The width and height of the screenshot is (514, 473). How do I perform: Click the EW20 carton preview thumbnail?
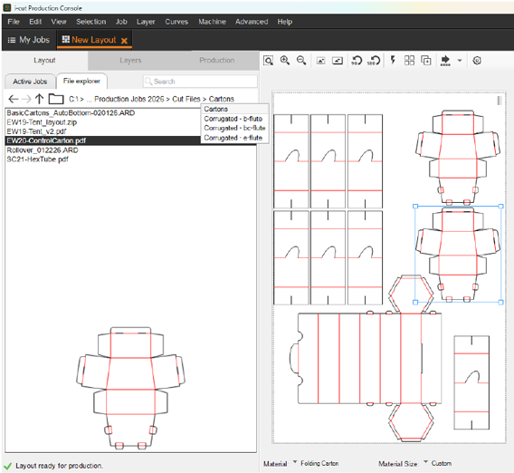pyautogui.click(x=130, y=388)
